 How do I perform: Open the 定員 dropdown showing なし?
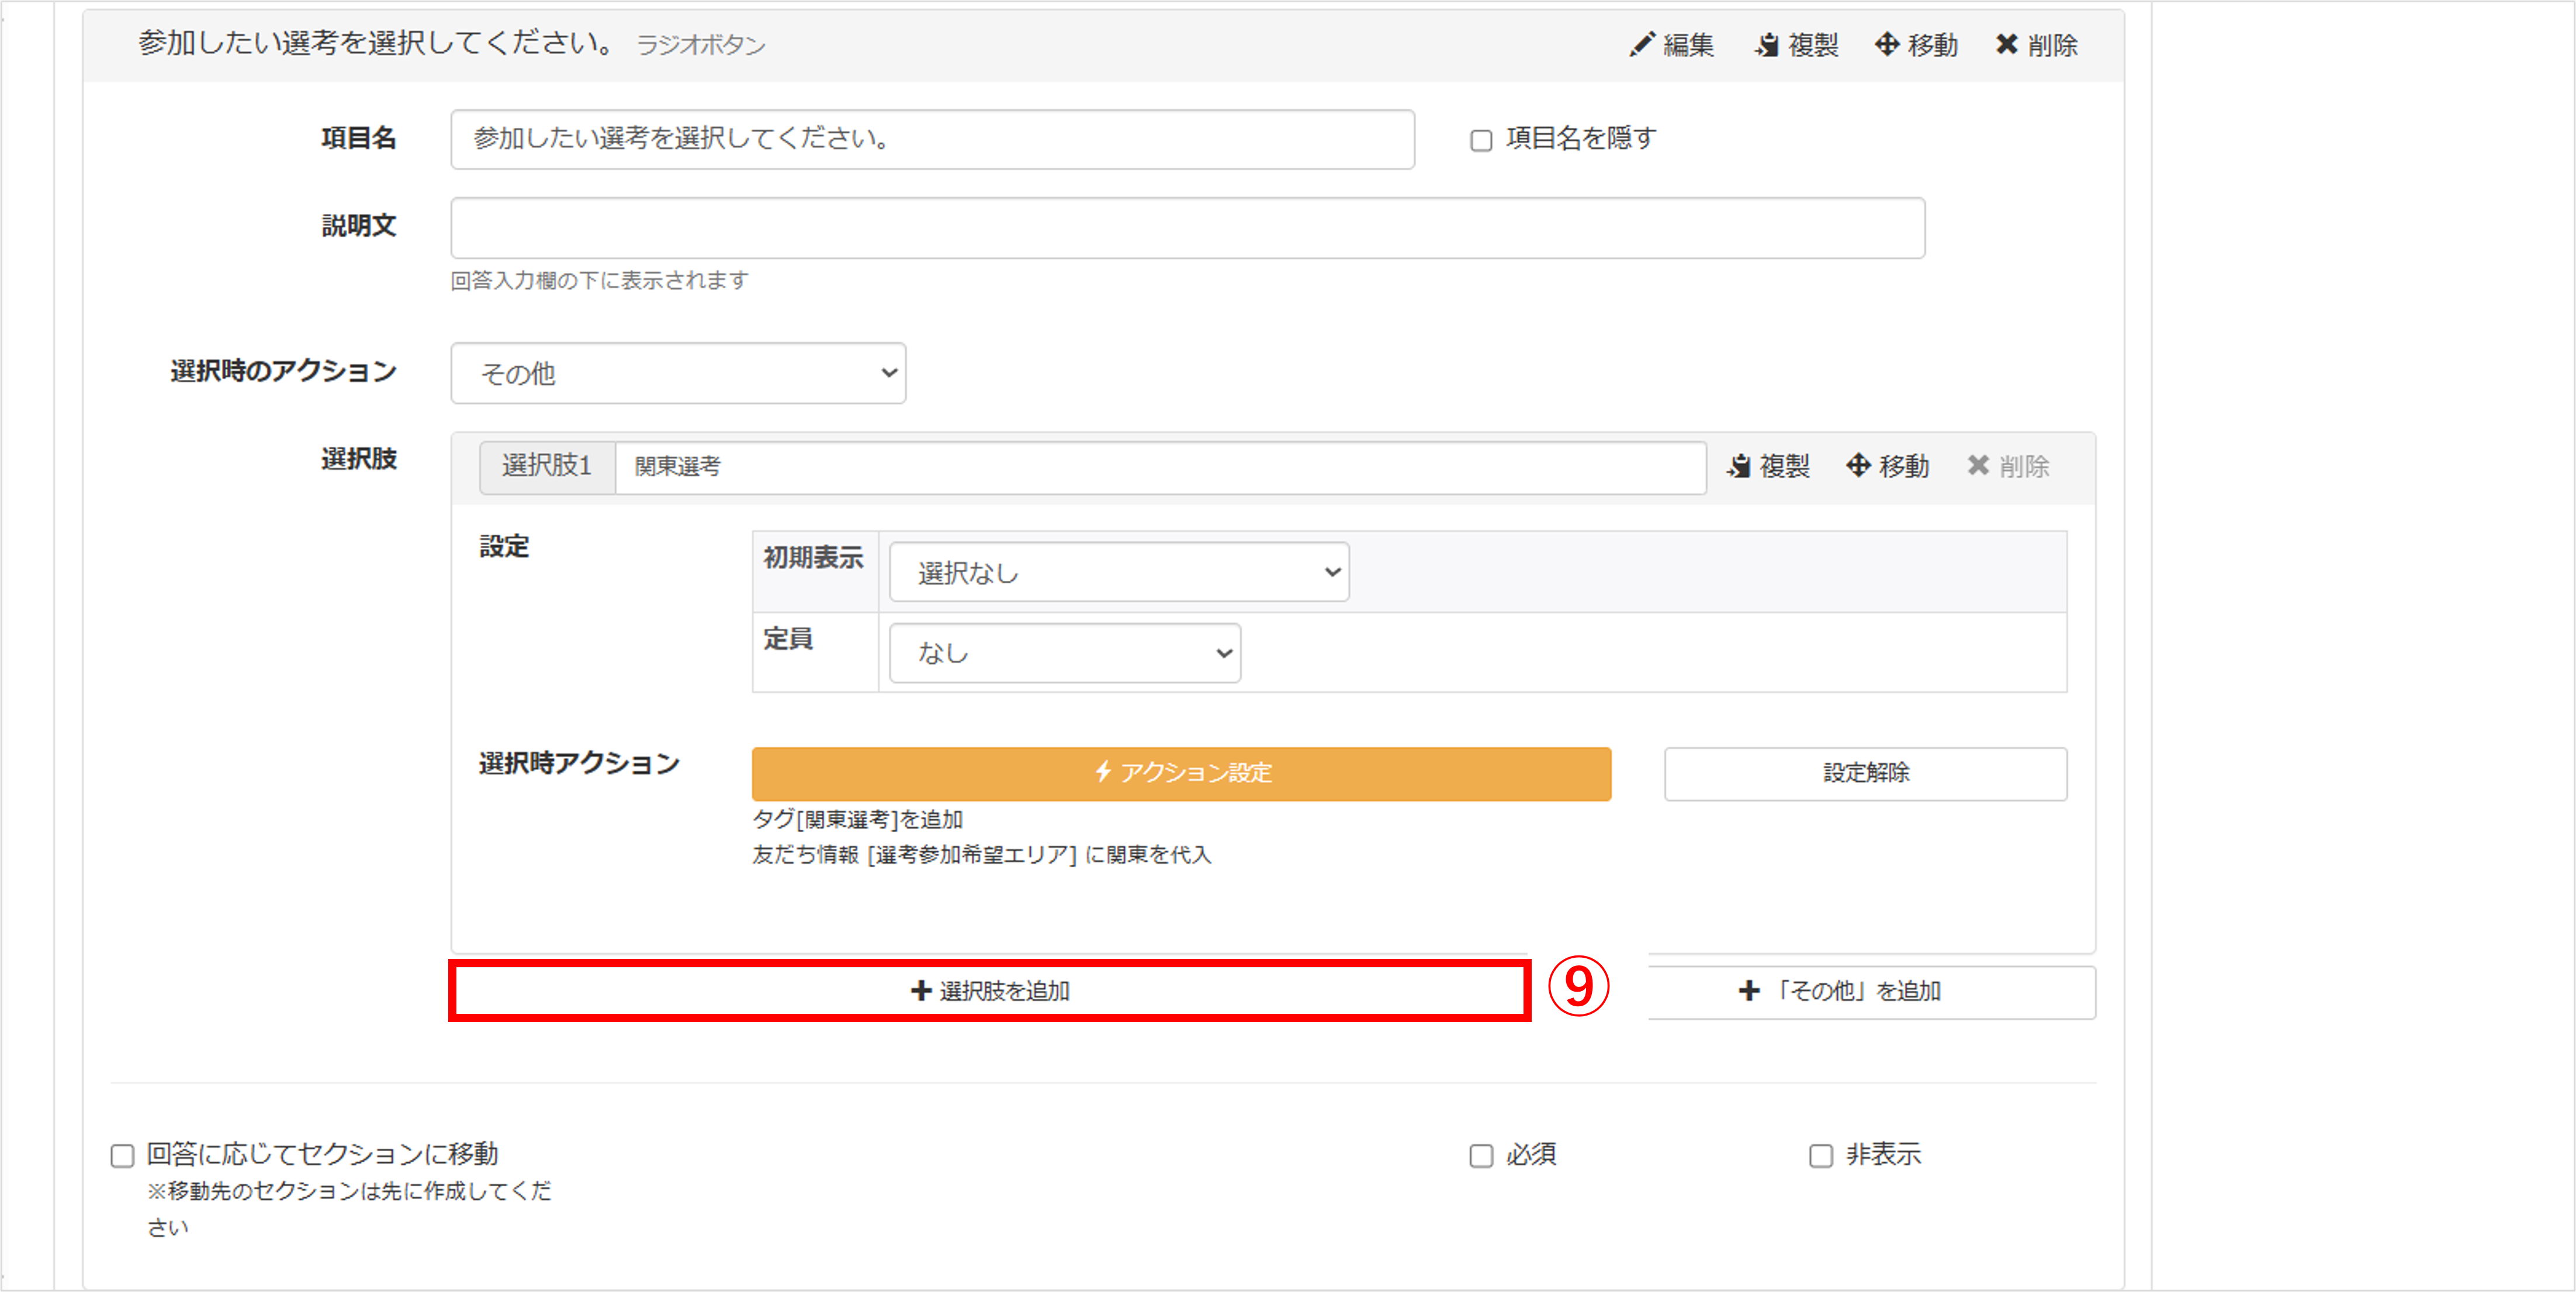pos(1064,653)
